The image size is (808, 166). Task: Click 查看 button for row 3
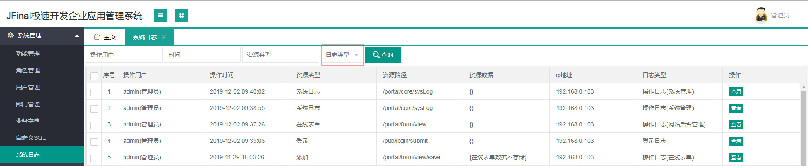coord(736,125)
